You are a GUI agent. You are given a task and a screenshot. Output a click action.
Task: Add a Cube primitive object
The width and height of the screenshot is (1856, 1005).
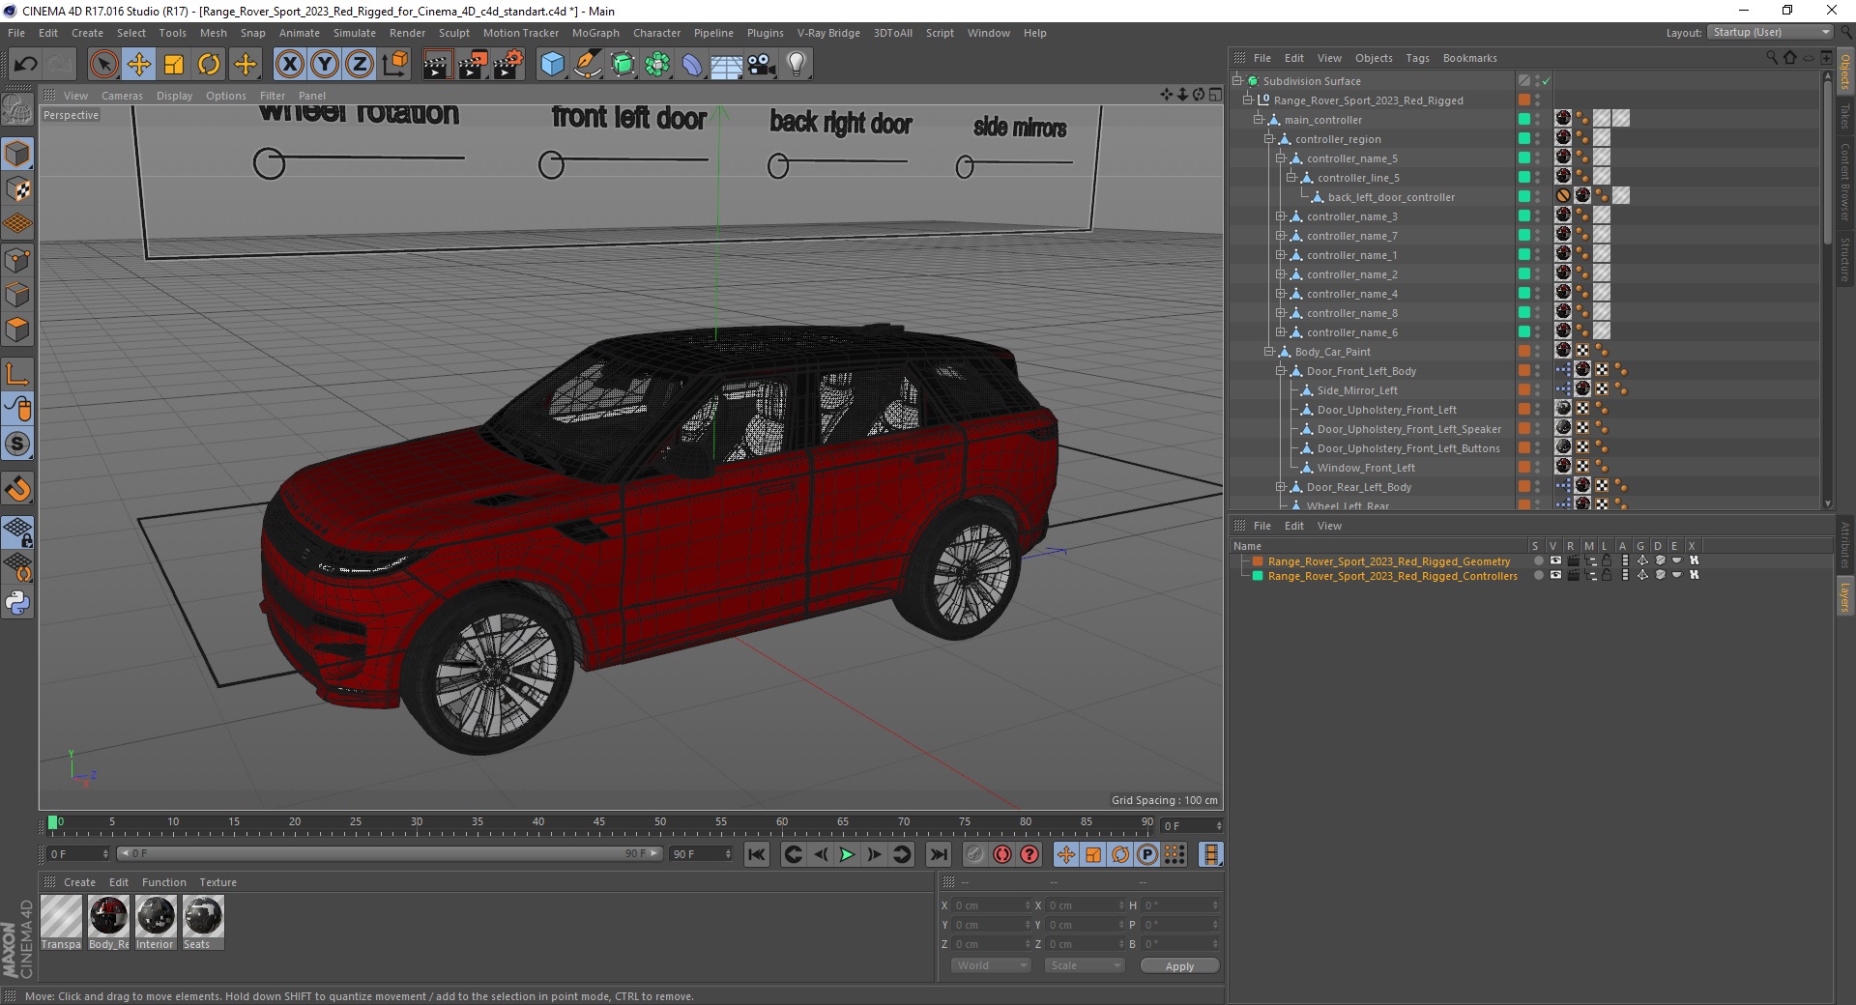point(552,65)
